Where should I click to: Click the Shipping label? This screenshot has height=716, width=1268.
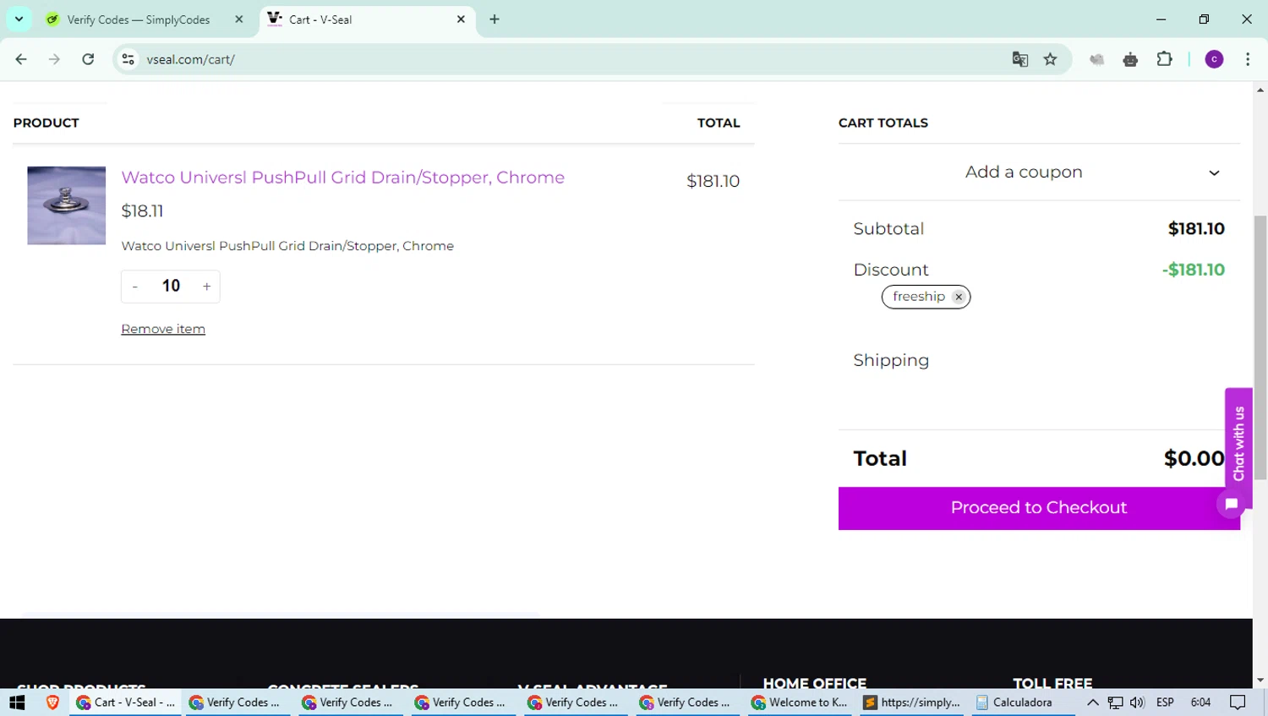(891, 361)
